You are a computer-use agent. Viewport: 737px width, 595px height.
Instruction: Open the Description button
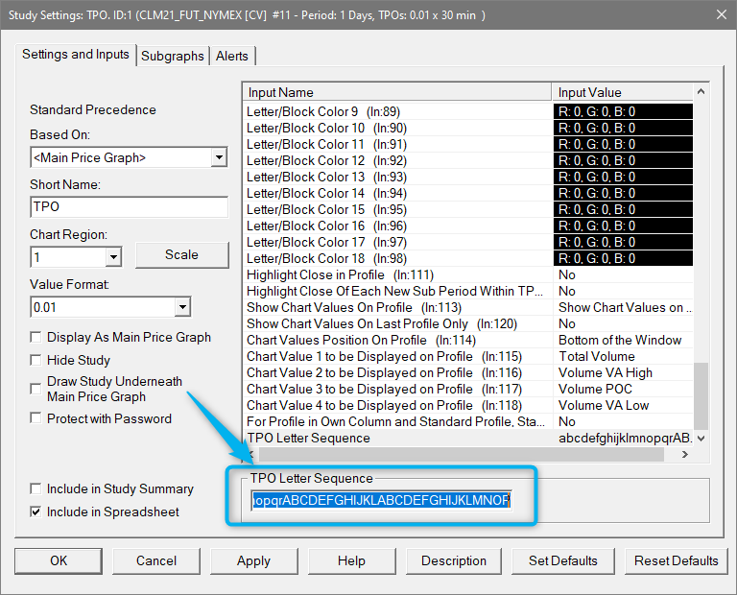pyautogui.click(x=454, y=560)
